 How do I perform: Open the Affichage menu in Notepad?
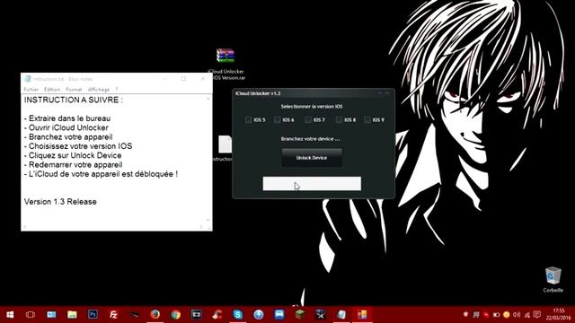pos(99,90)
